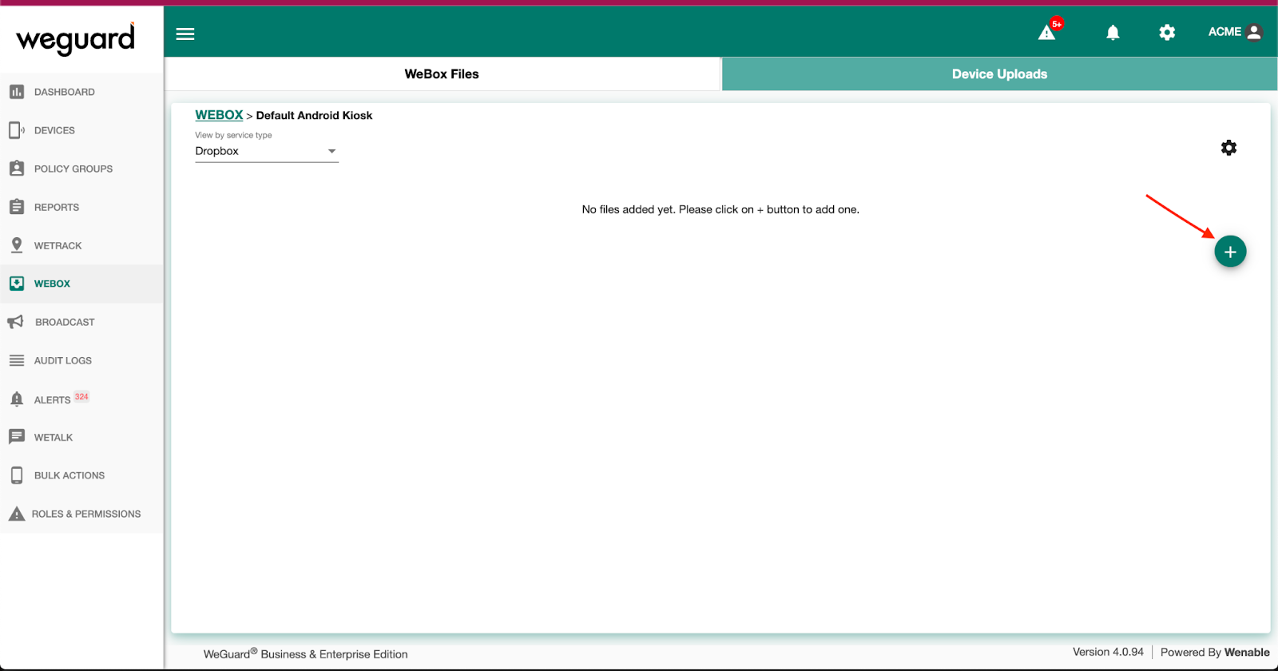Image resolution: width=1278 pixels, height=671 pixels.
Task: Open Devices section
Action: click(x=54, y=130)
